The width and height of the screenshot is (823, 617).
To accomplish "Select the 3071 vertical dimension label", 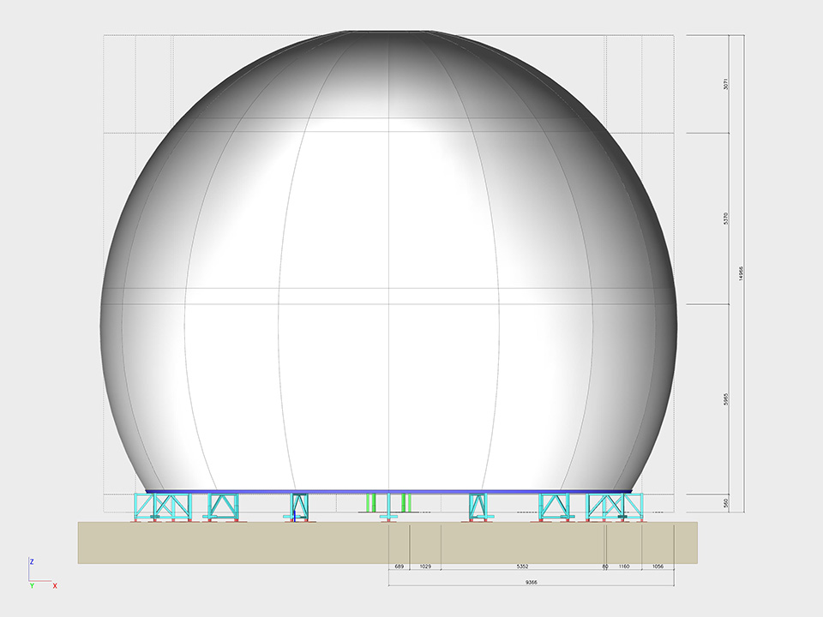I will coord(726,84).
